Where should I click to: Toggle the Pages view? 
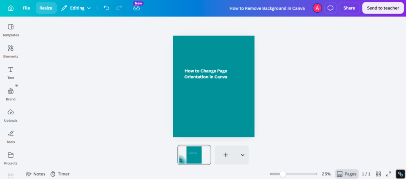pyautogui.click(x=347, y=174)
